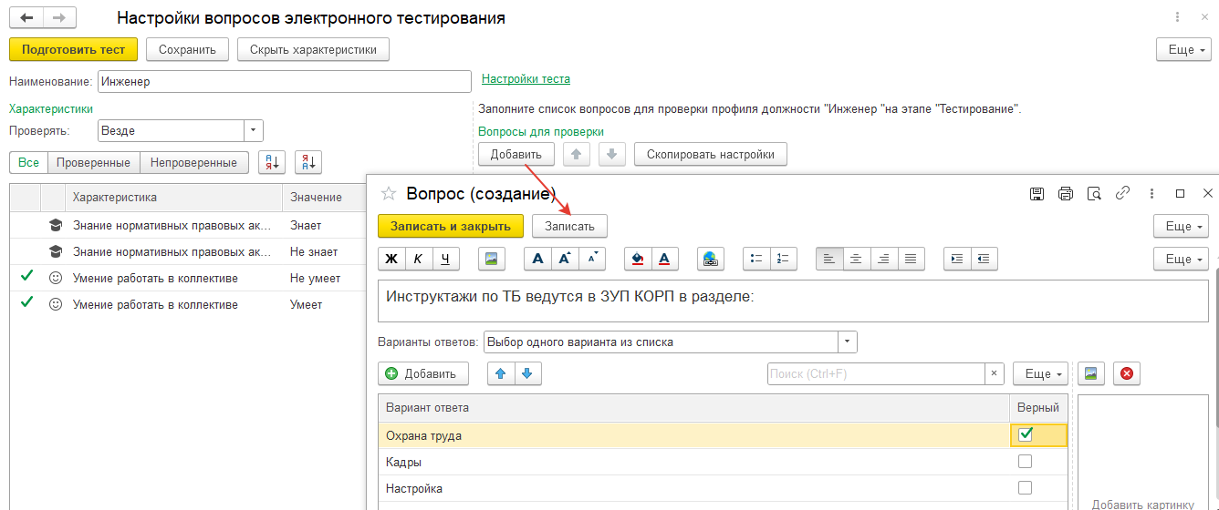
Task: Sort by Характеристика column header
Action: coord(174,197)
